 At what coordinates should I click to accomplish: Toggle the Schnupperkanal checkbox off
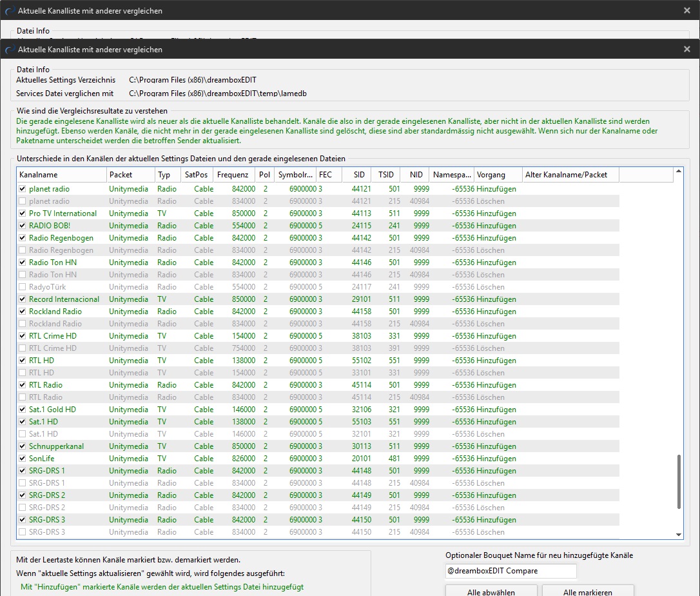click(23, 446)
